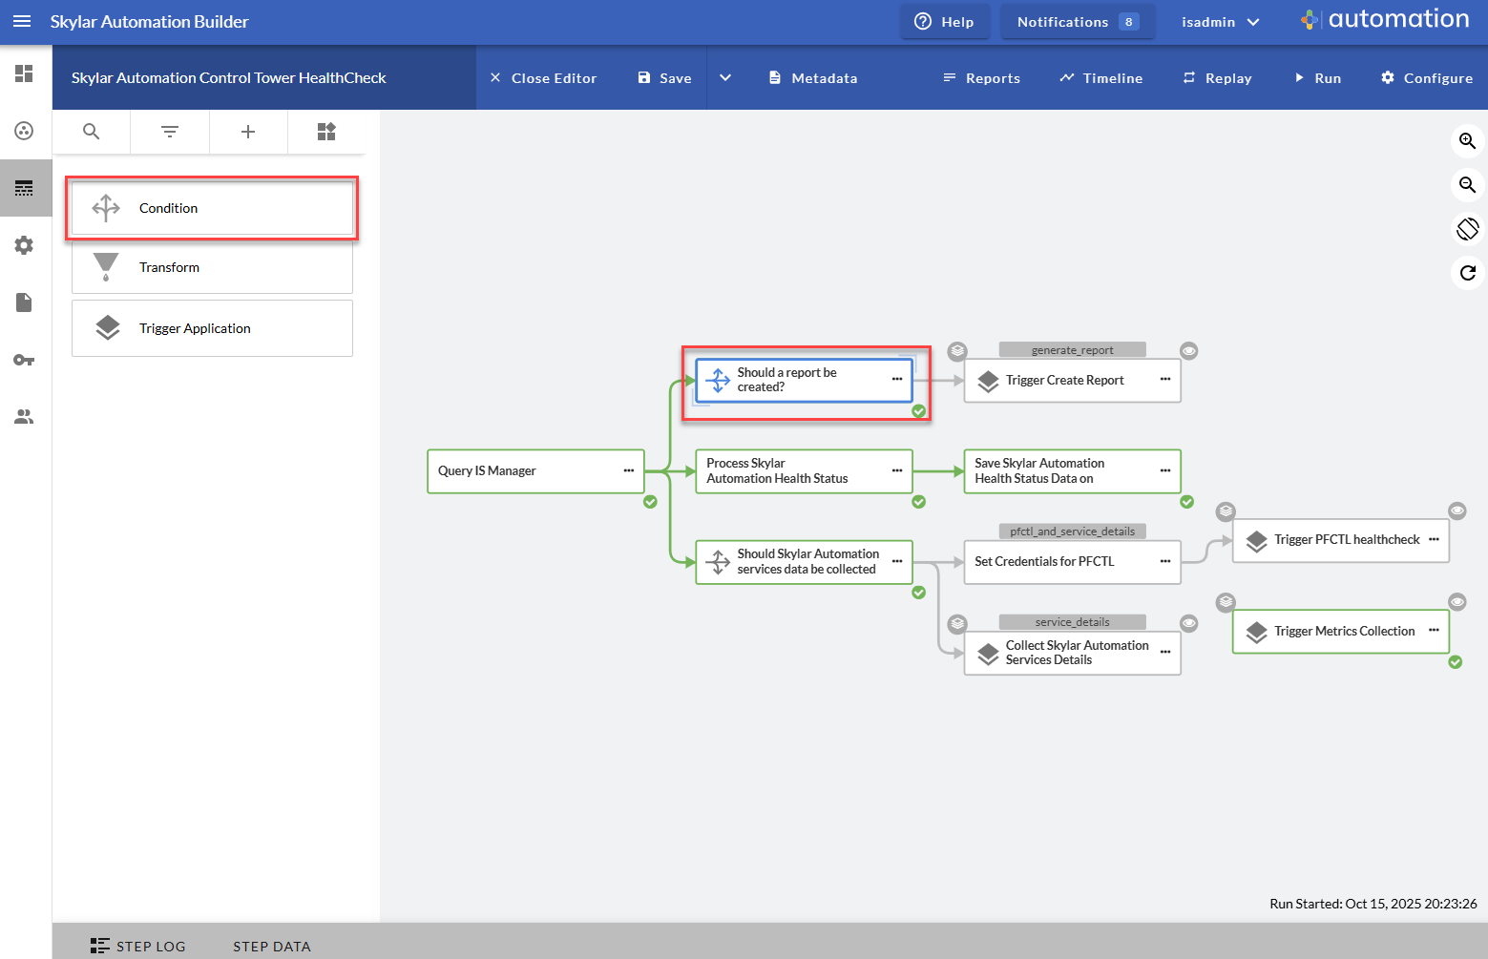The width and height of the screenshot is (1488, 959).
Task: Click the zoom out magnifier icon
Action: tap(1467, 185)
